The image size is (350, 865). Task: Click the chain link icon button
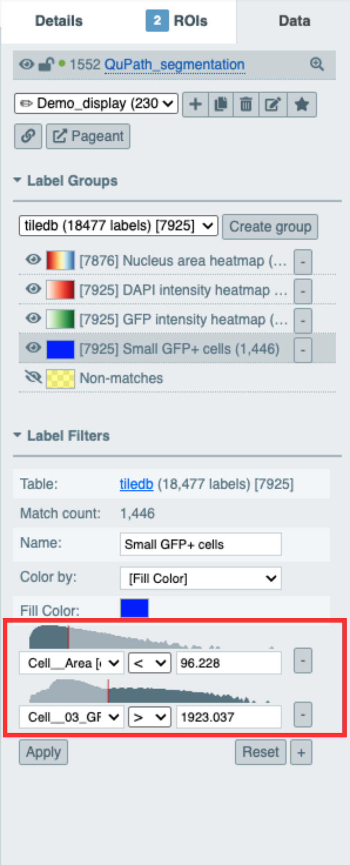(x=28, y=136)
